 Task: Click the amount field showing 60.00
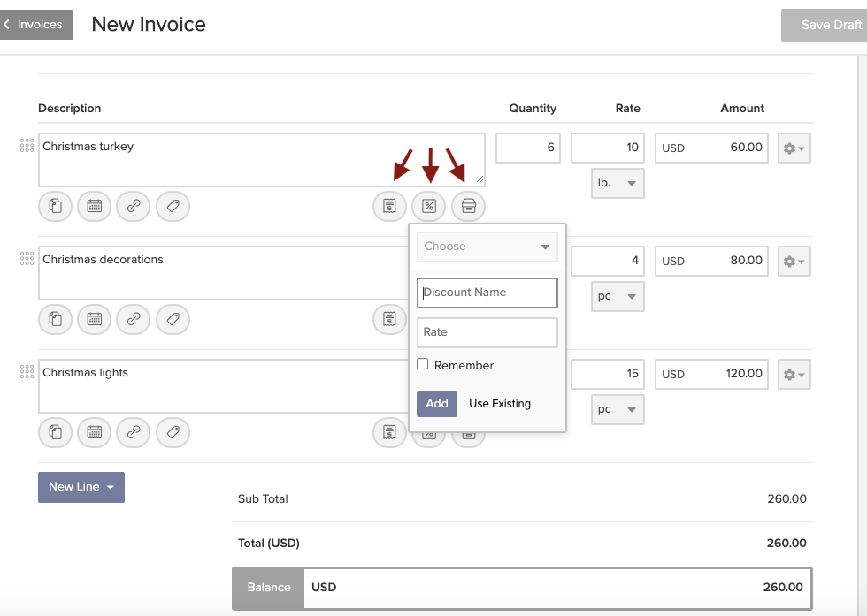point(711,148)
